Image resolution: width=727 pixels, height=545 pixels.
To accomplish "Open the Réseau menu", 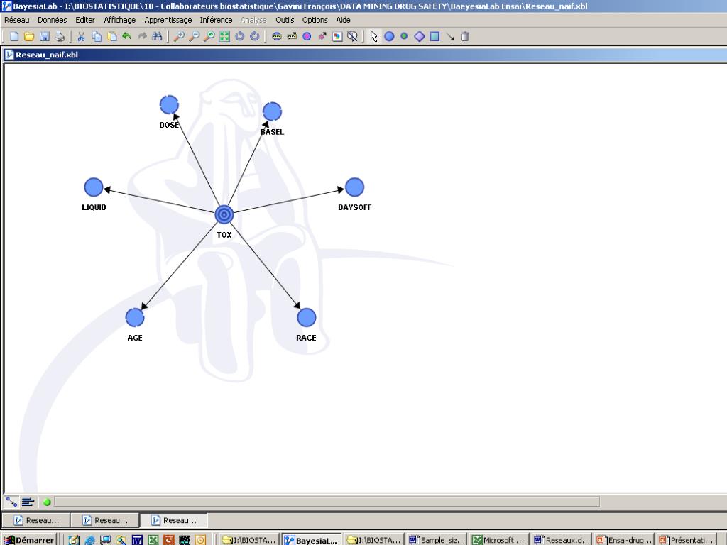I will click(x=17, y=20).
